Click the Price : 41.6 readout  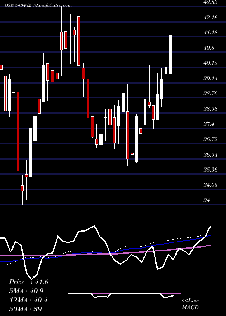pos(28,282)
